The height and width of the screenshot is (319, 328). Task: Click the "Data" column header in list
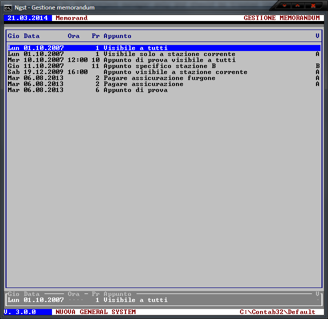click(31, 36)
